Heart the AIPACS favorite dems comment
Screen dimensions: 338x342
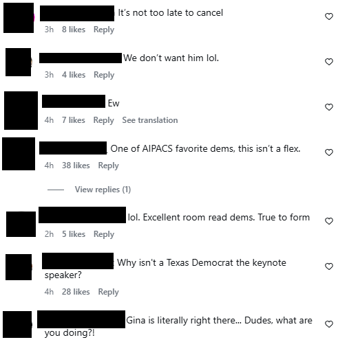329,152
